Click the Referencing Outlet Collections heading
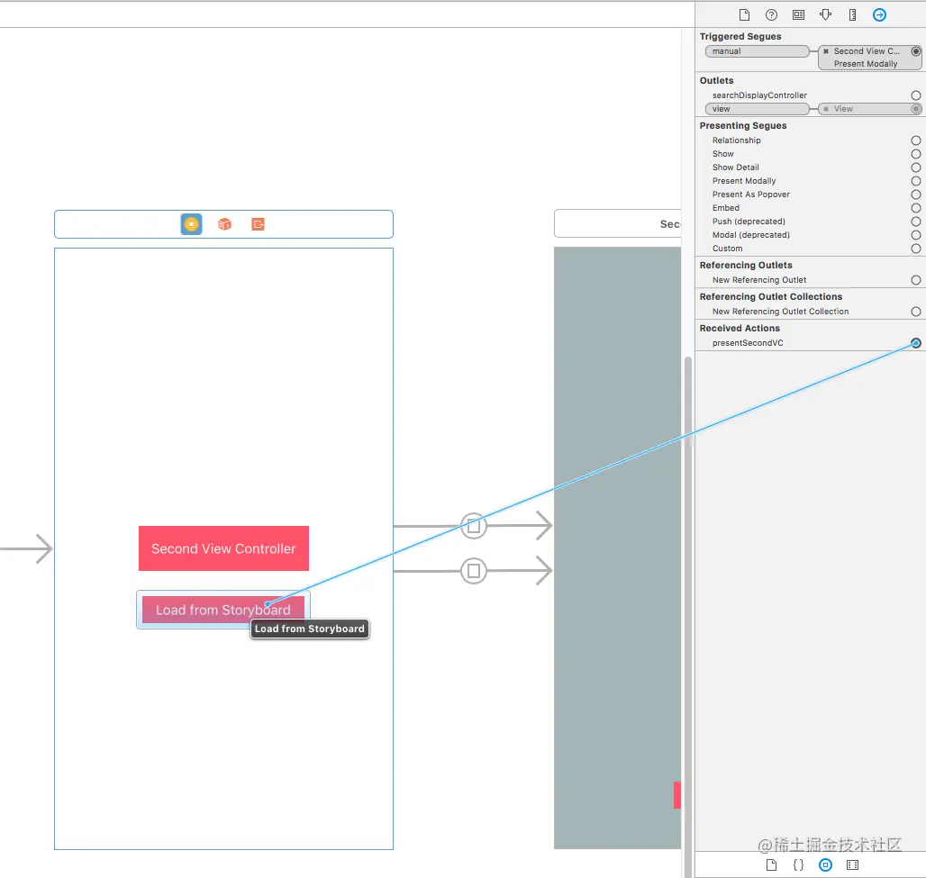Viewport: 926px width, 878px height. coord(771,297)
